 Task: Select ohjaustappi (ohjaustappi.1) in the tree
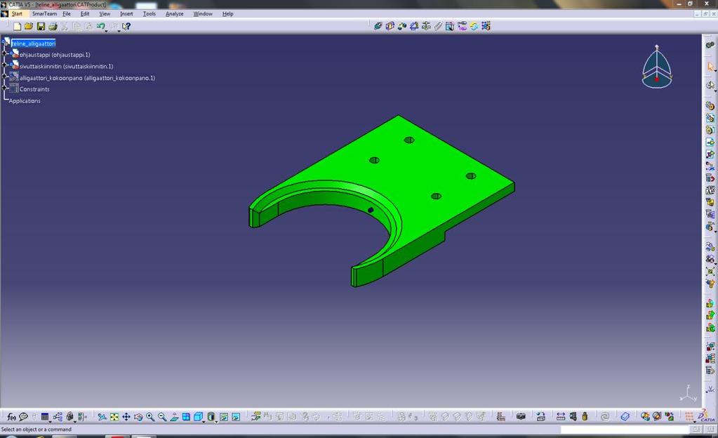(x=55, y=55)
